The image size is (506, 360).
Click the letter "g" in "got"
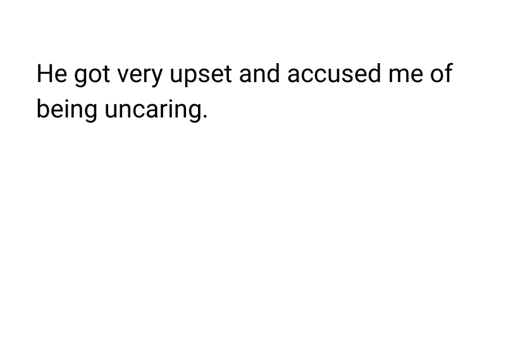[x=81, y=77]
